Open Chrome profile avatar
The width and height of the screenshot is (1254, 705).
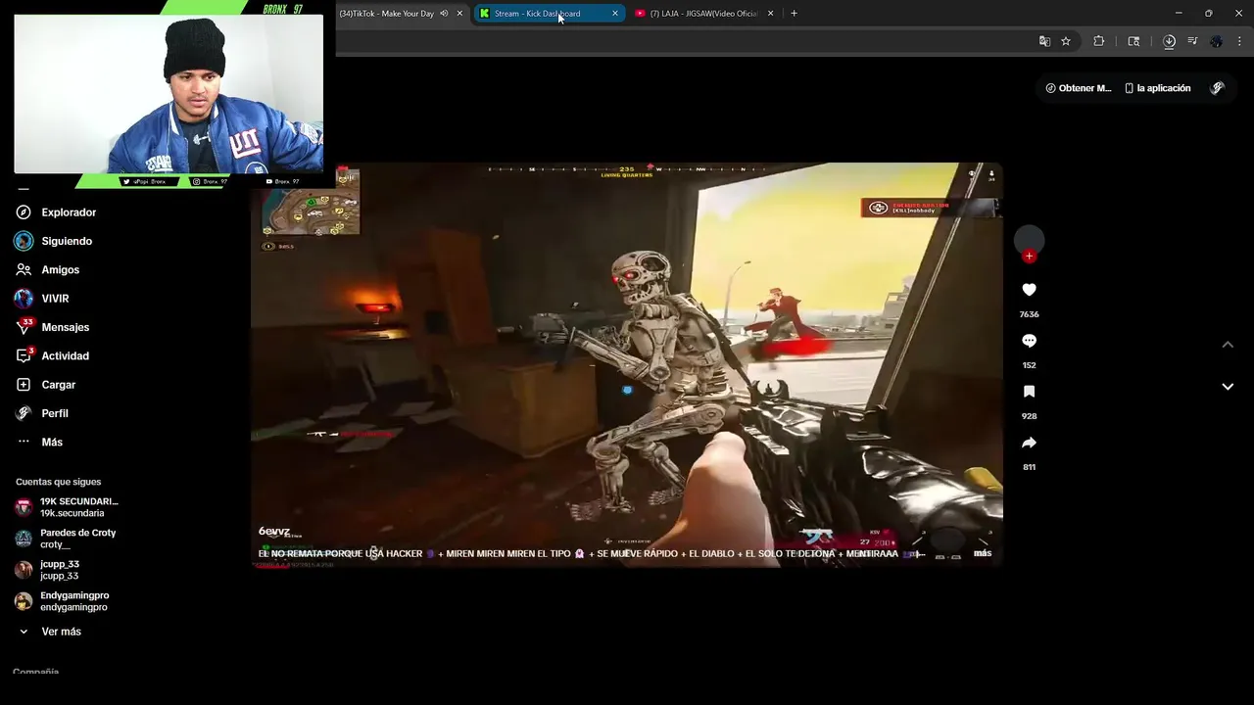[x=1216, y=41]
